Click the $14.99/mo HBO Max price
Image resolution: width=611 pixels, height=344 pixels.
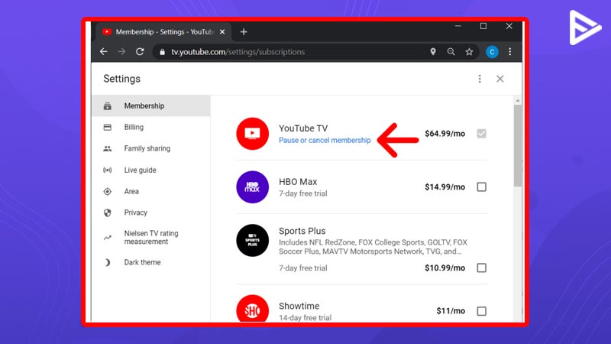[445, 187]
